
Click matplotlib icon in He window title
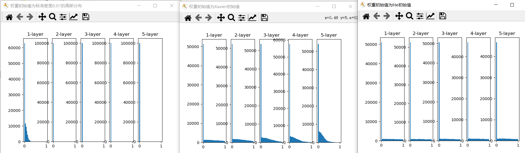(x=363, y=5)
